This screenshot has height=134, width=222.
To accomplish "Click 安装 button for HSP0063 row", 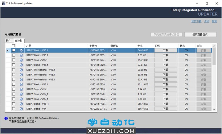I will [x=203, y=50].
